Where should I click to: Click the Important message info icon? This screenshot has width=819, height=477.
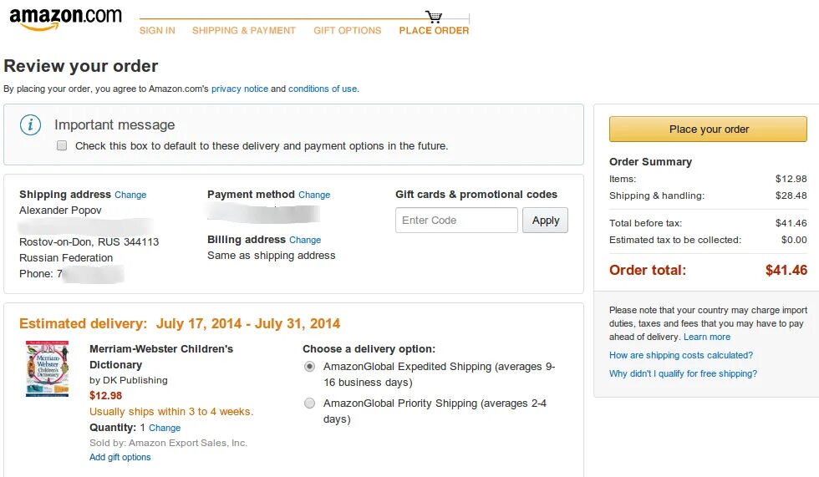(31, 125)
